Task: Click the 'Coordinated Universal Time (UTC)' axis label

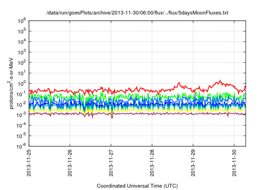Action: click(137, 186)
